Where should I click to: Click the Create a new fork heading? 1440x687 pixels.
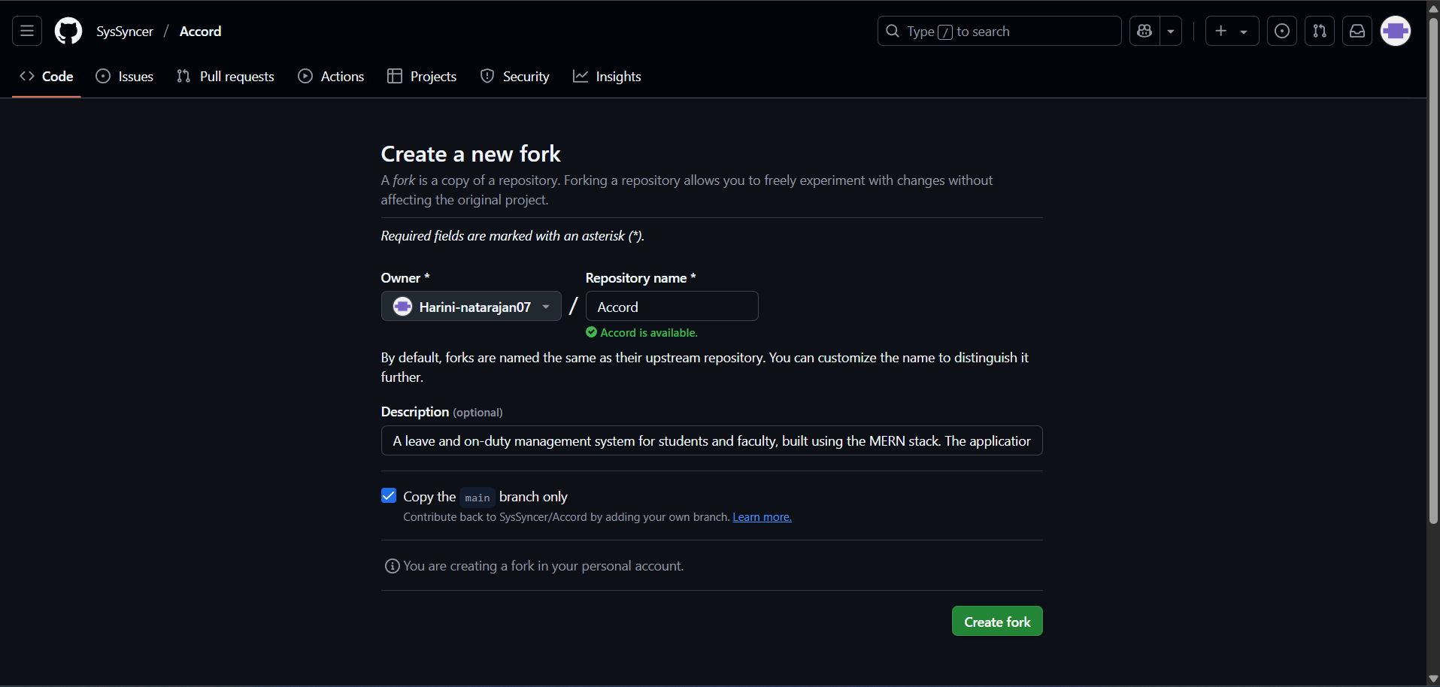tap(471, 153)
